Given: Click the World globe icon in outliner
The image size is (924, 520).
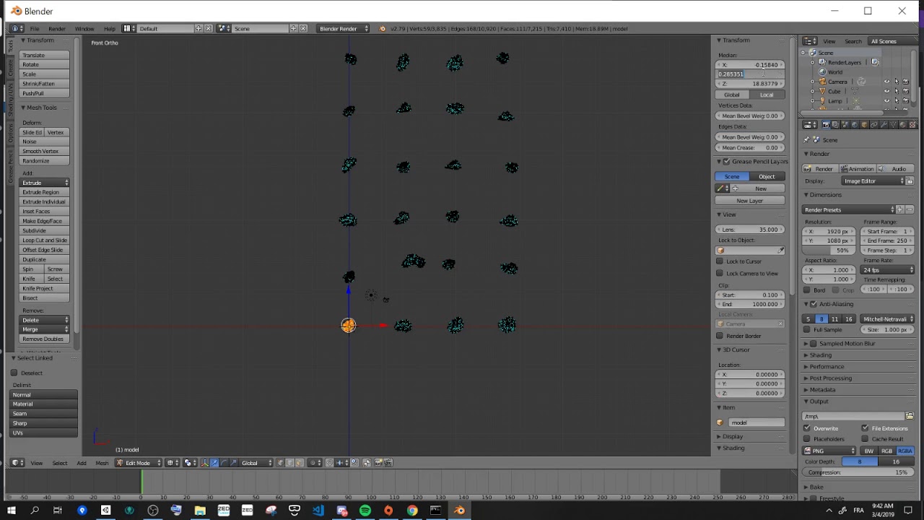Looking at the screenshot, I should (821, 72).
